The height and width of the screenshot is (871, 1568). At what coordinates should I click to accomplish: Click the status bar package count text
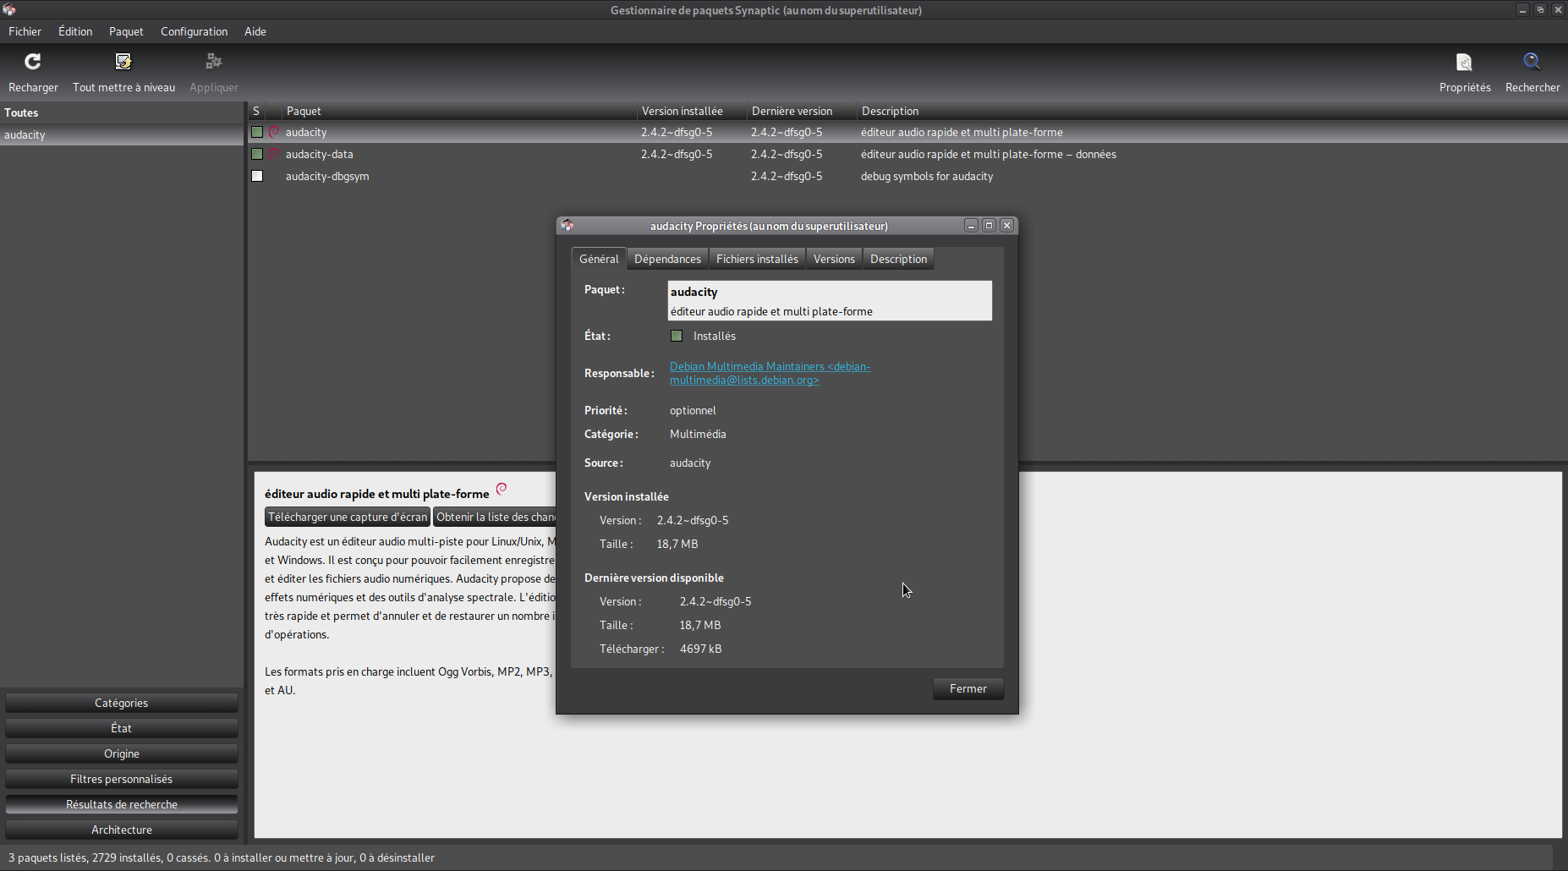(x=222, y=857)
